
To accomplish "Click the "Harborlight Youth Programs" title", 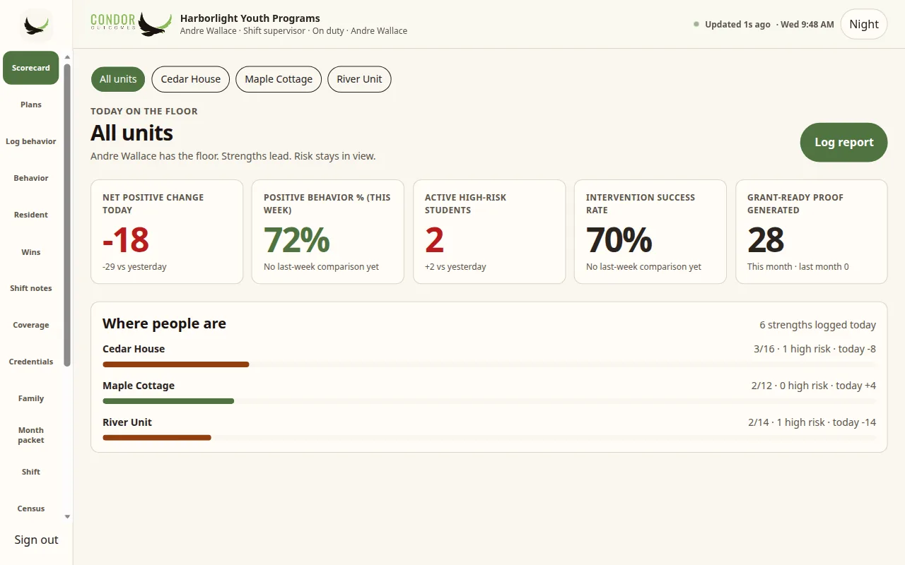I will click(250, 18).
